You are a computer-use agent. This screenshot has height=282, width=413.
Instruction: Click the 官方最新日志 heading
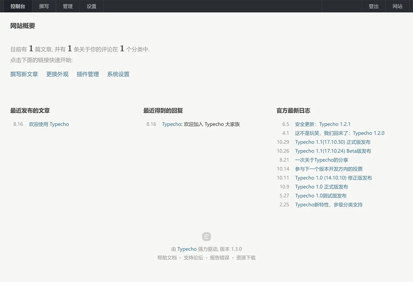(293, 111)
